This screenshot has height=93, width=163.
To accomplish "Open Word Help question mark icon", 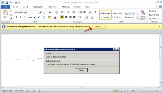I will coord(160,7).
